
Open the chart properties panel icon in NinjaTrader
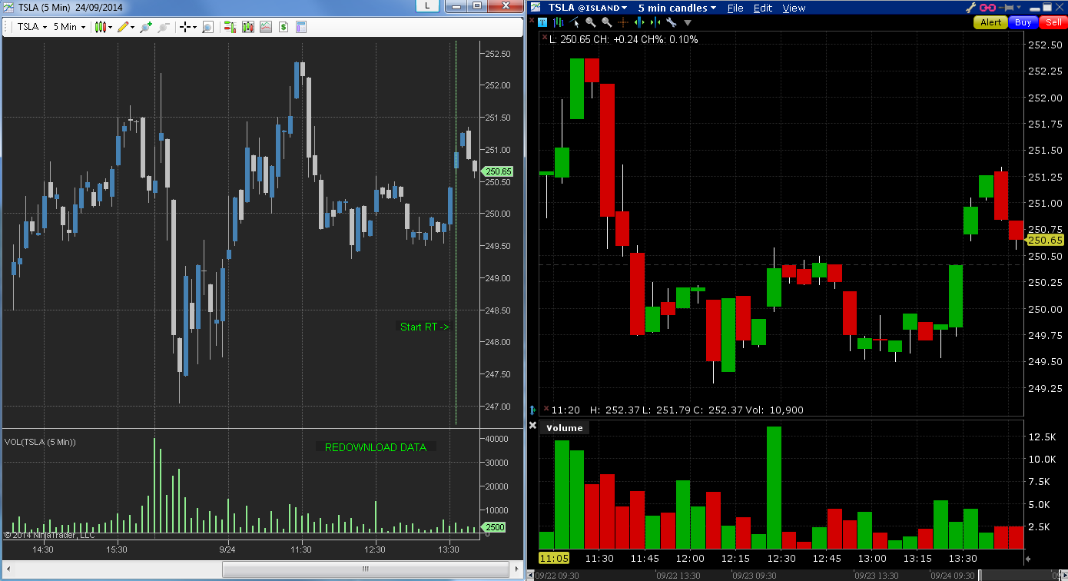(301, 27)
